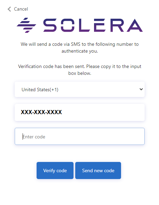Click the Send new code button
The width and height of the screenshot is (159, 205).
coord(98,170)
